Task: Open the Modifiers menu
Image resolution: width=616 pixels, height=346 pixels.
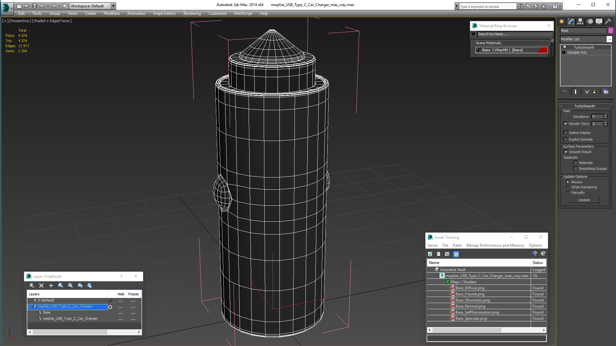Action: tap(111, 13)
